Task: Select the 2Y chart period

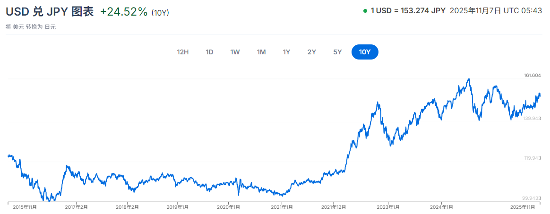Action: click(x=312, y=52)
